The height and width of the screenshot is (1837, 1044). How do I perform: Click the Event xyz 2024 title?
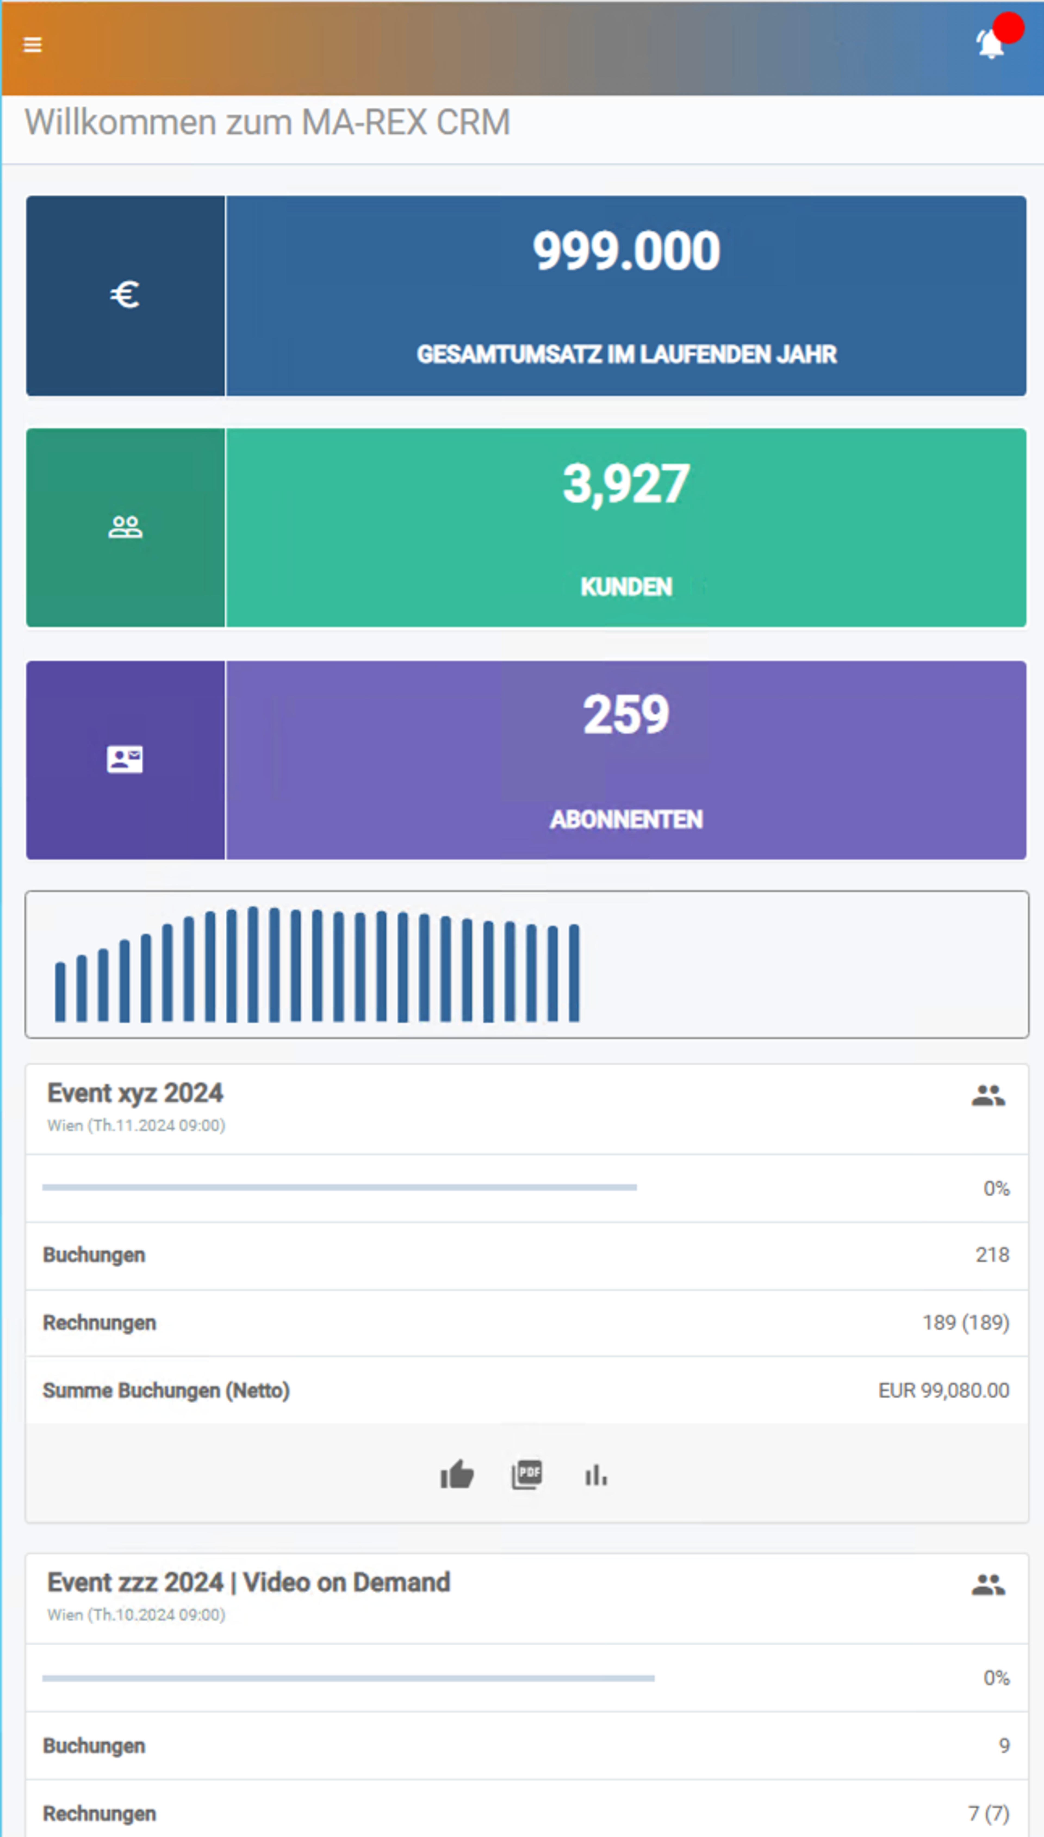135,1093
